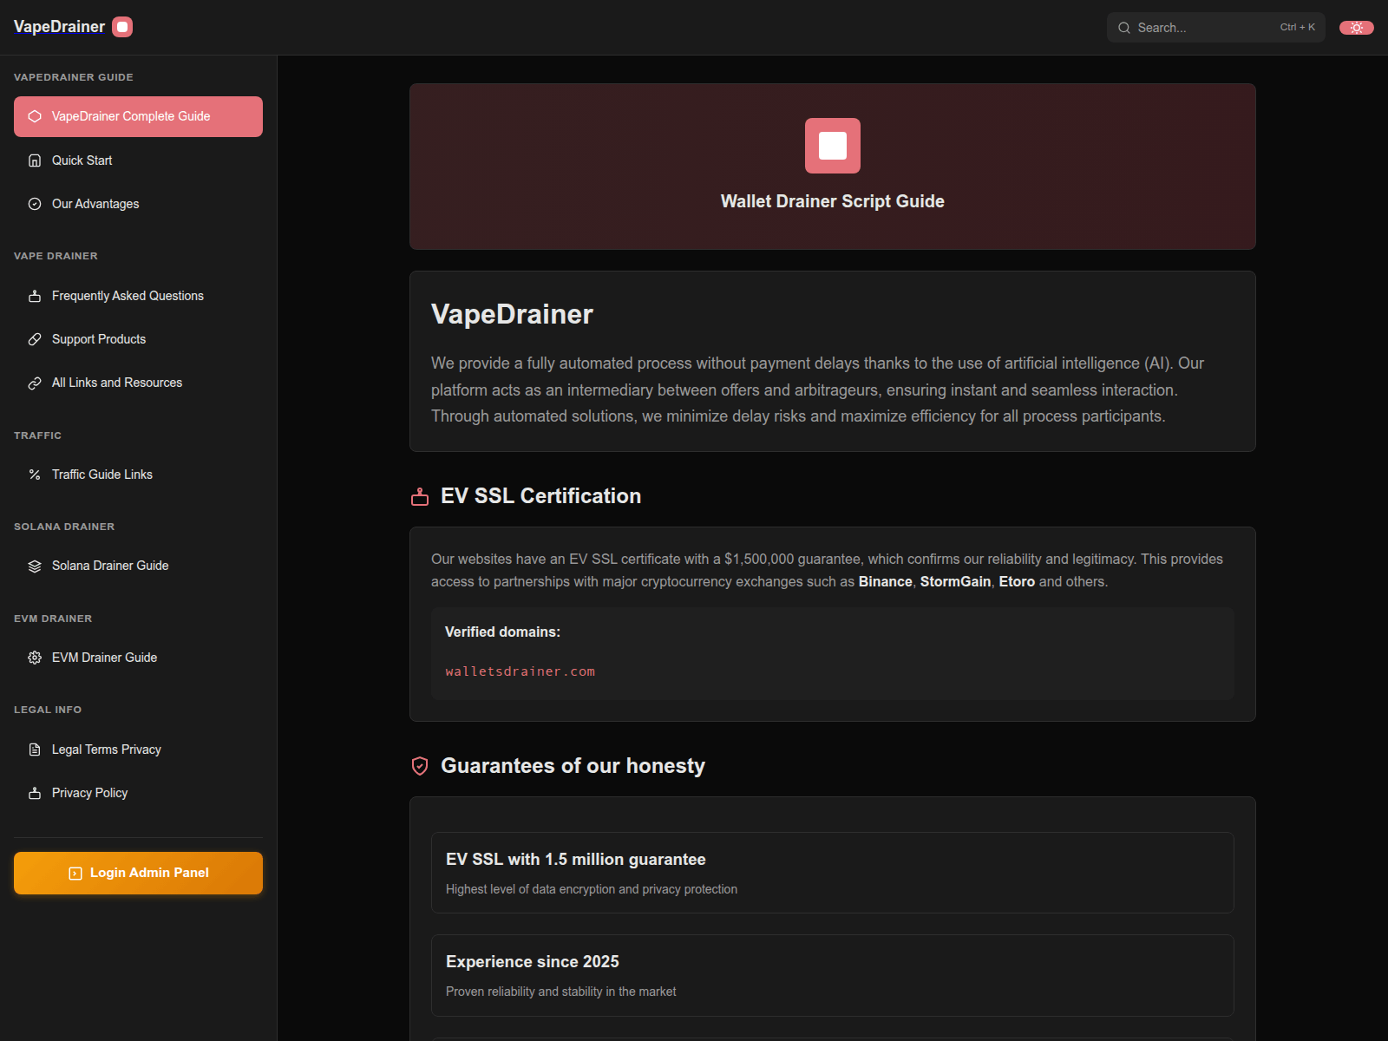Click the walletsdrainer.com verified domain text
1388x1041 pixels.
[x=520, y=671]
